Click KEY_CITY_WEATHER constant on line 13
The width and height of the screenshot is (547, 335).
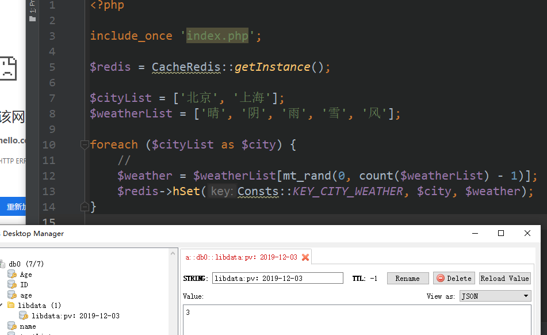coord(347,191)
